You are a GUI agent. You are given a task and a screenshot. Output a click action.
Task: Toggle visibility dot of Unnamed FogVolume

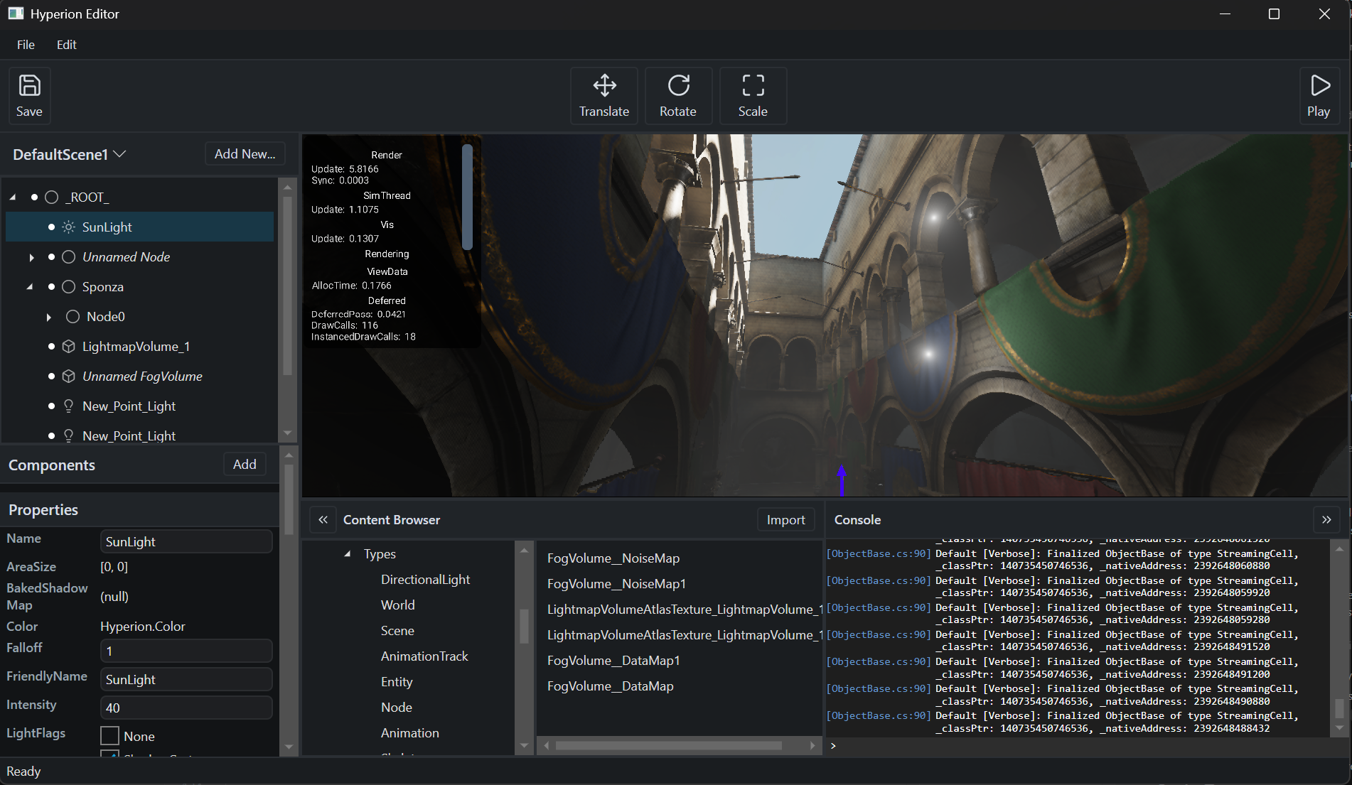coord(51,377)
